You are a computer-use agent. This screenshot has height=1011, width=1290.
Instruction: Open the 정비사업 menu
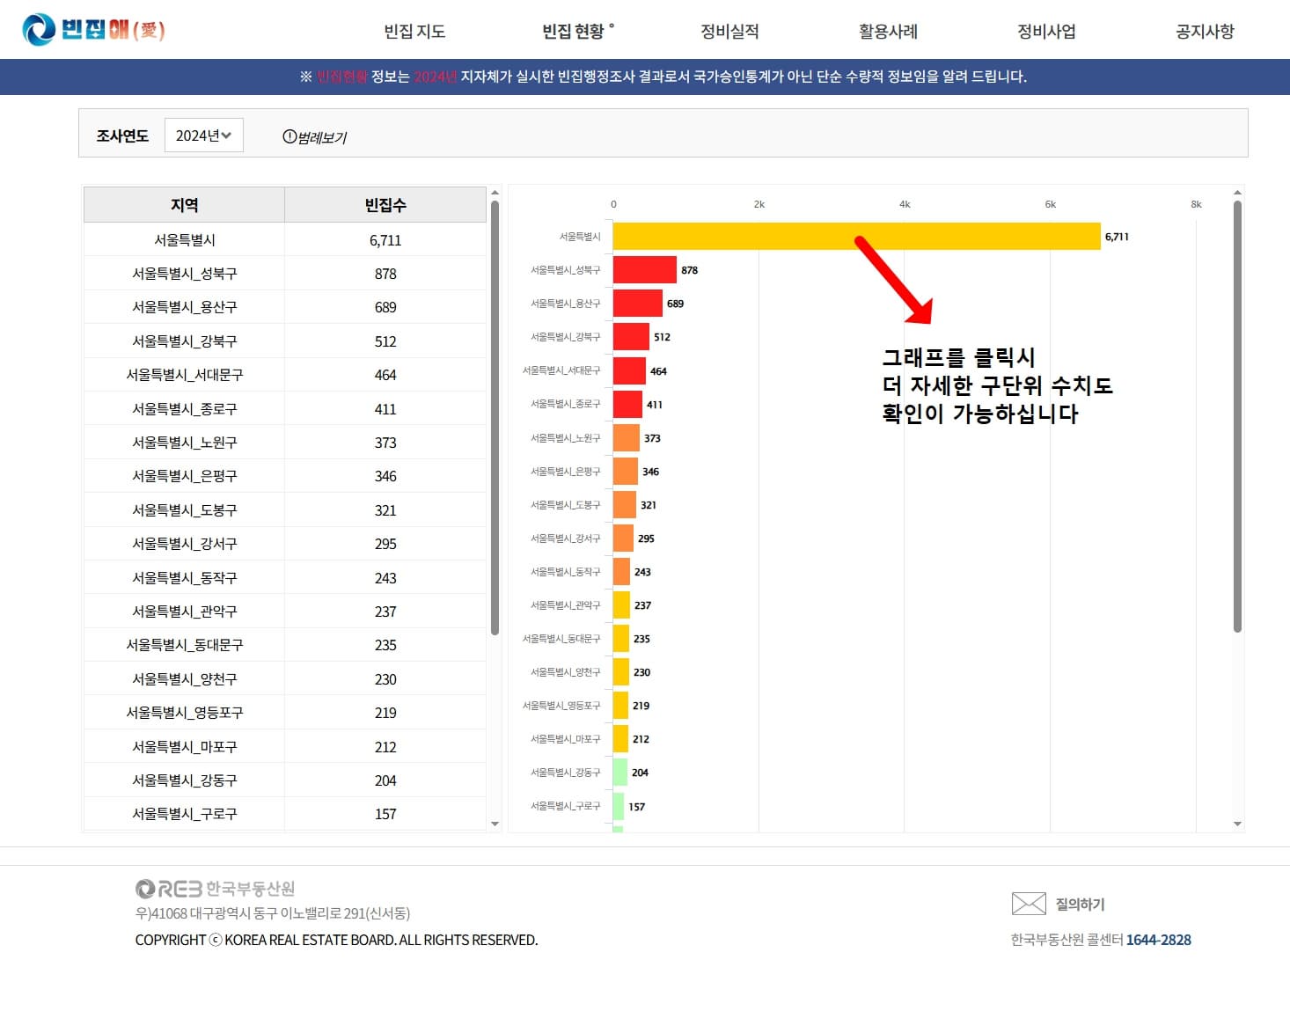[x=1045, y=31]
